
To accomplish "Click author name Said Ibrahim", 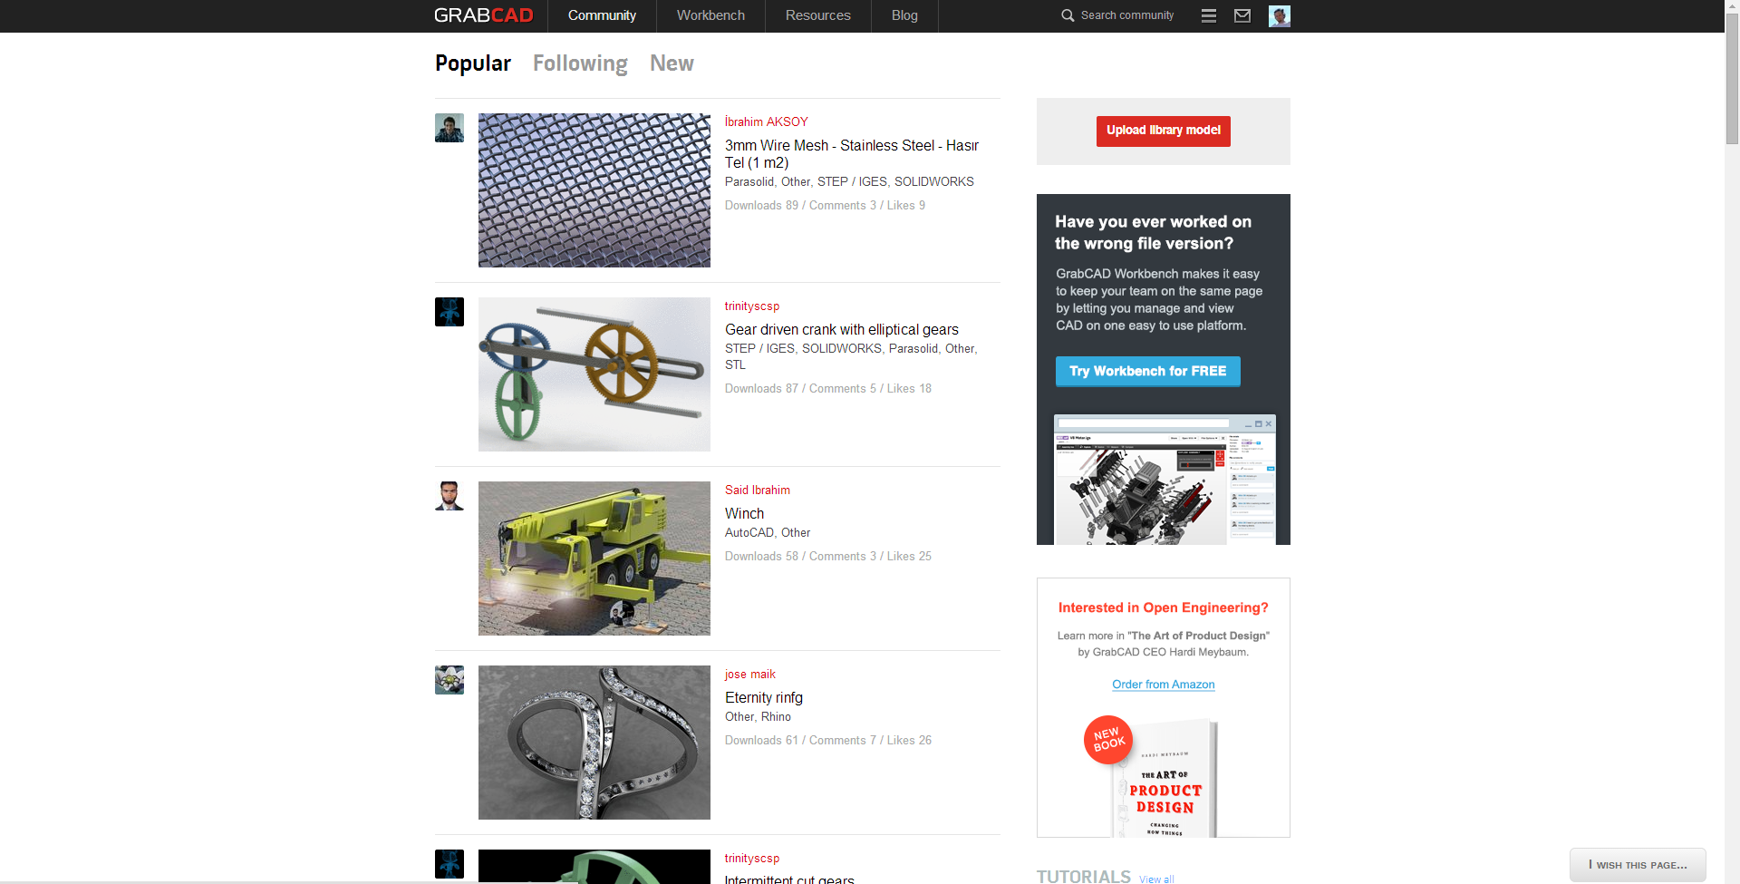I will pyautogui.click(x=758, y=491).
